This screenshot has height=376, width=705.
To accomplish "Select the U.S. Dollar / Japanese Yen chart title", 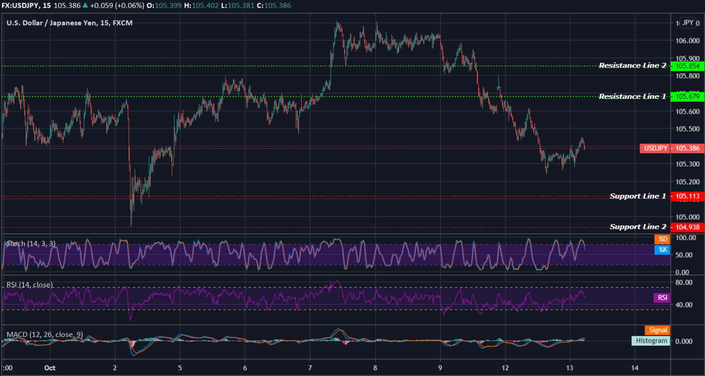I will click(70, 23).
